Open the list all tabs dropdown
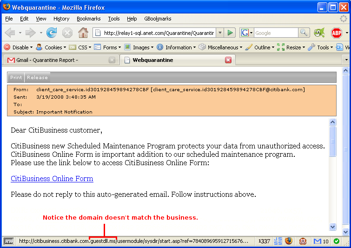Viewport: 351px width, 248px height. 346,60
